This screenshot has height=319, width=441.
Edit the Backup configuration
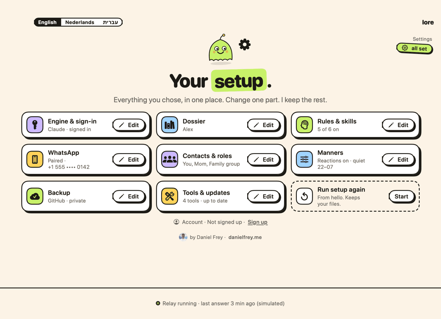coord(129,196)
